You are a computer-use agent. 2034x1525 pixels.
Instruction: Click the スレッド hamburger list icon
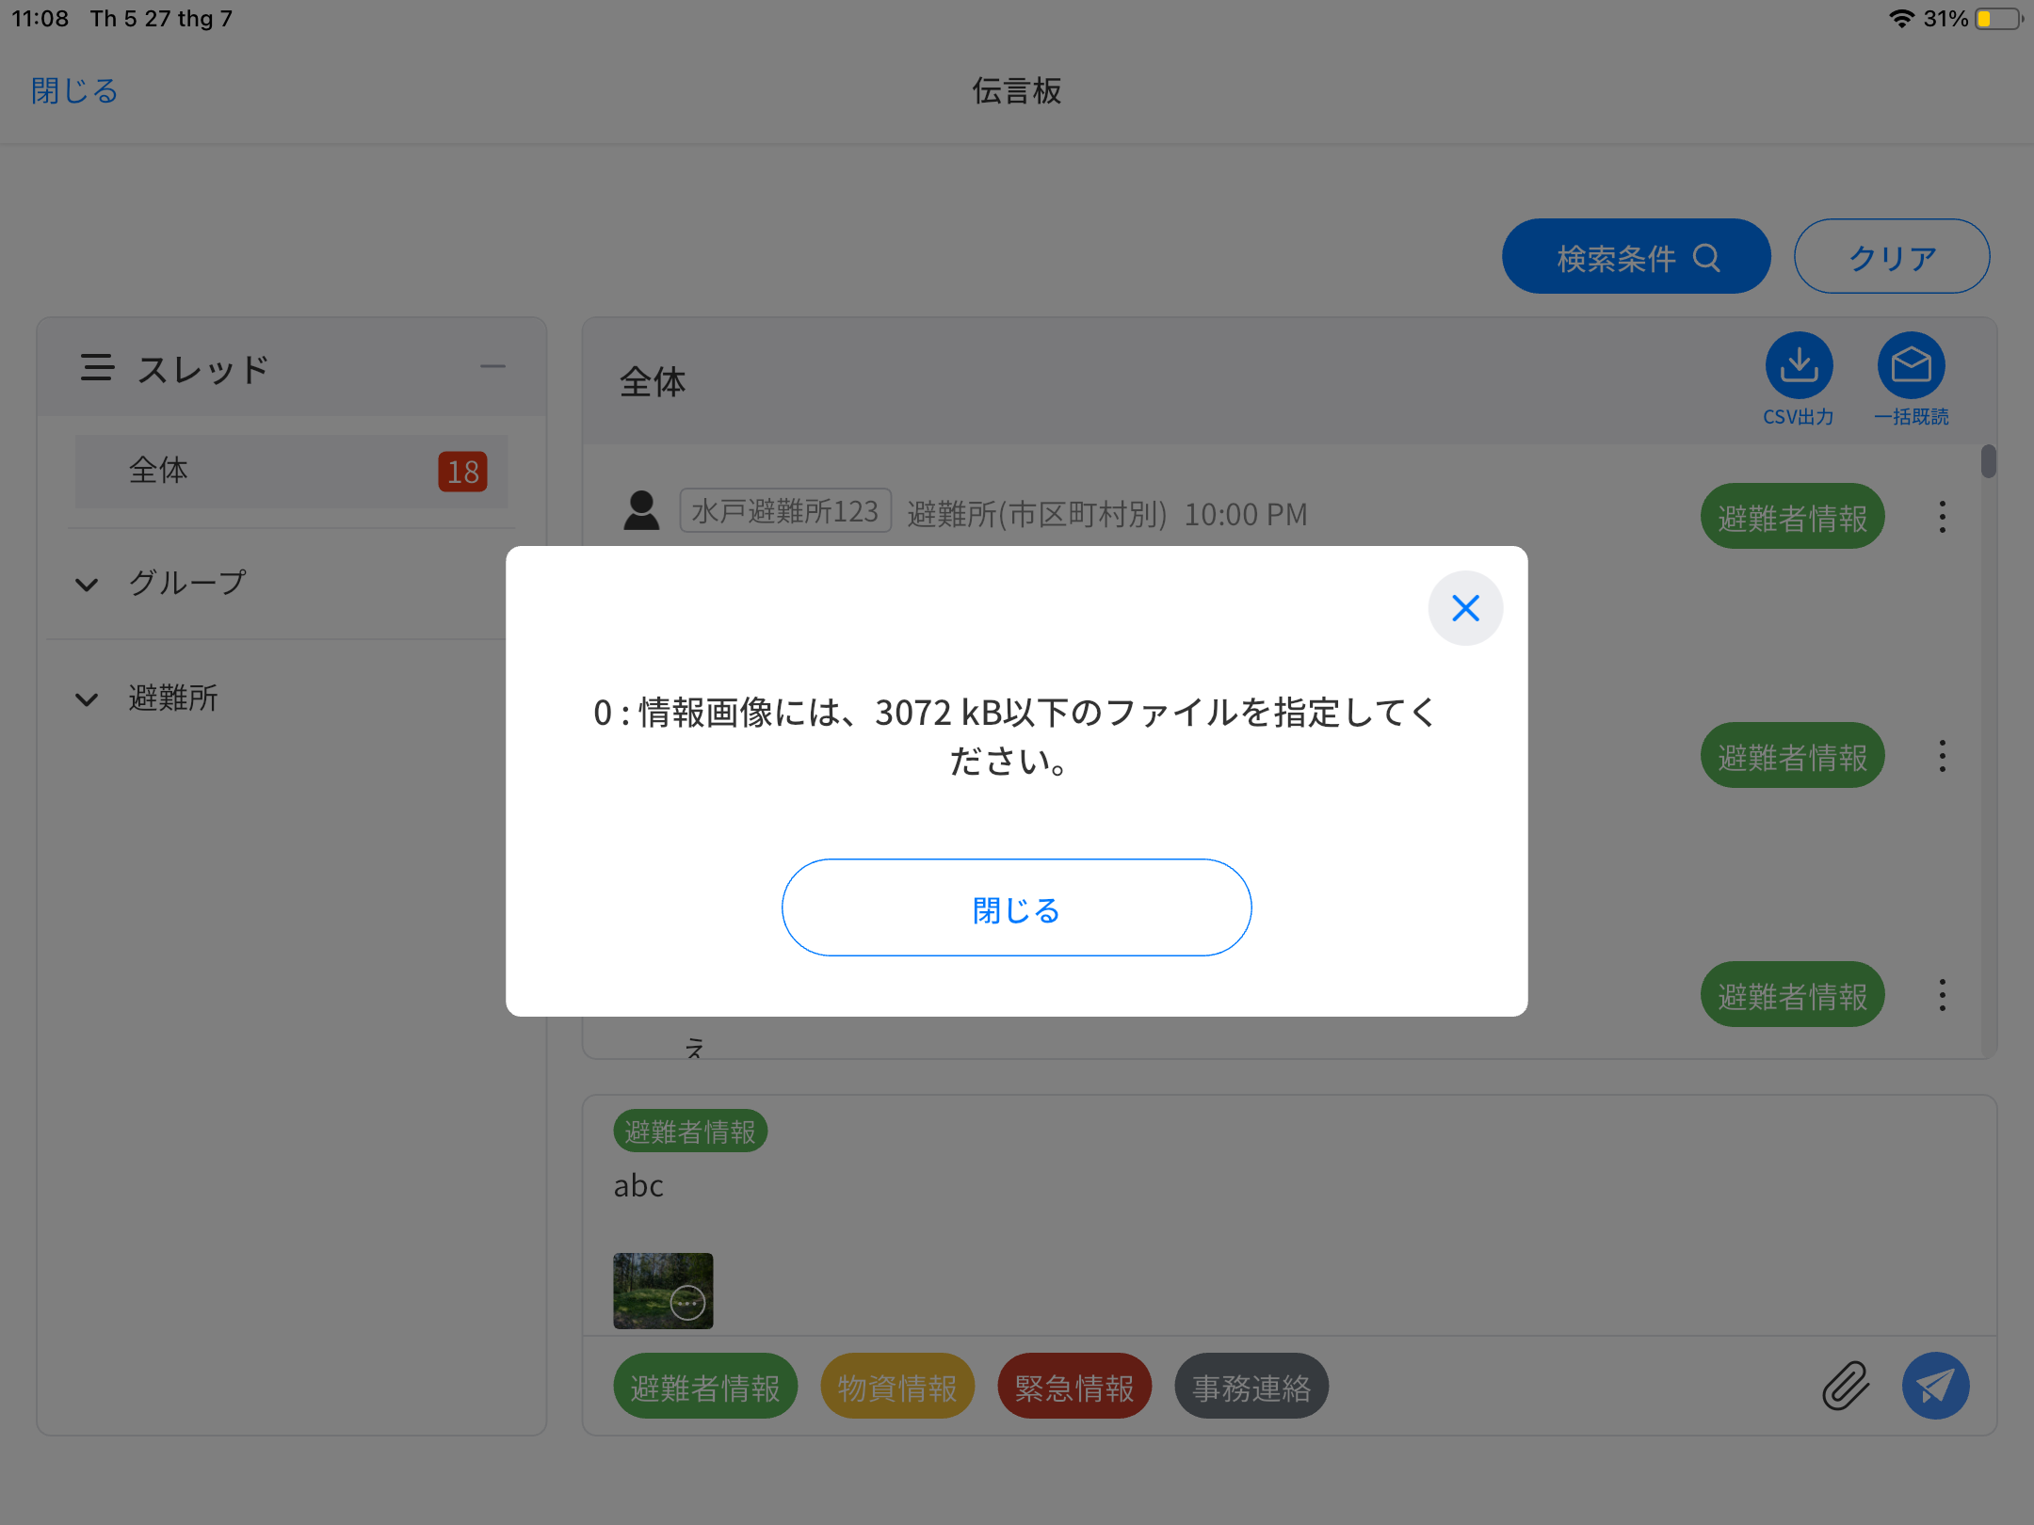click(x=97, y=368)
